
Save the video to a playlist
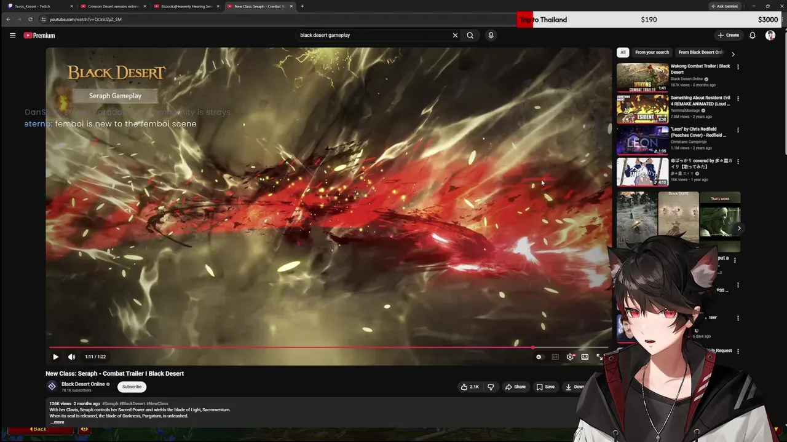pos(545,387)
